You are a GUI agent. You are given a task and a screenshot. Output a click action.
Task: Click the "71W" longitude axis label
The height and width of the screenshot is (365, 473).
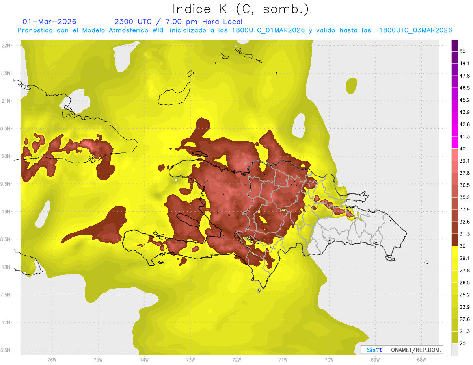tap(283, 360)
